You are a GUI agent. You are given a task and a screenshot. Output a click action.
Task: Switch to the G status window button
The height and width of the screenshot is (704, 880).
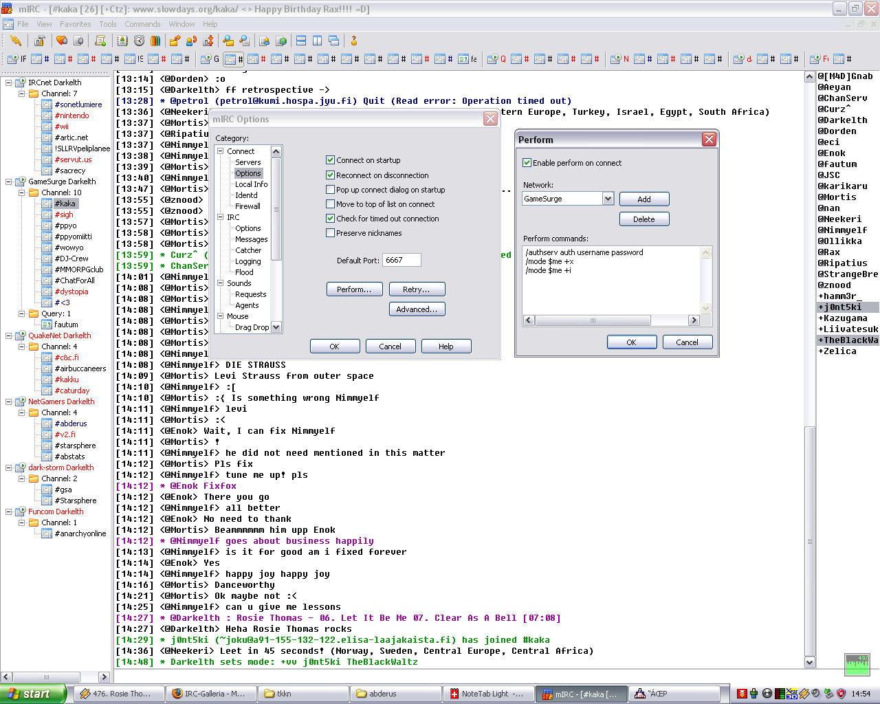[x=210, y=59]
